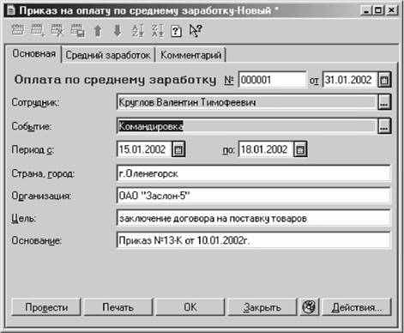Click the document number field 000001
The image size is (404, 333).
pos(272,80)
